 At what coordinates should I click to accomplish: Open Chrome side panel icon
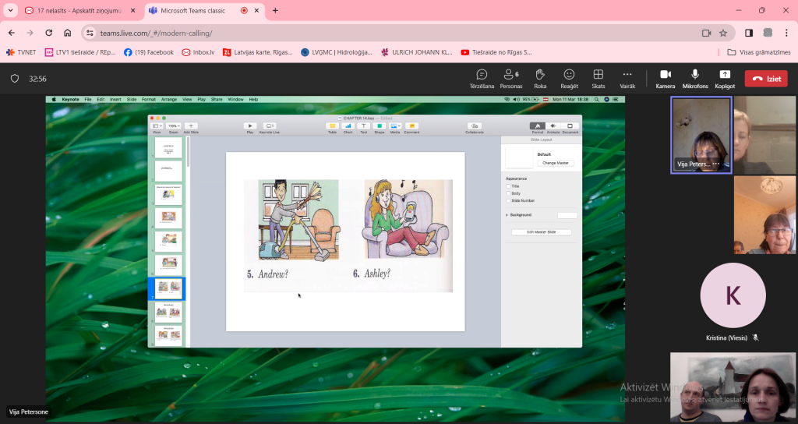tap(749, 33)
